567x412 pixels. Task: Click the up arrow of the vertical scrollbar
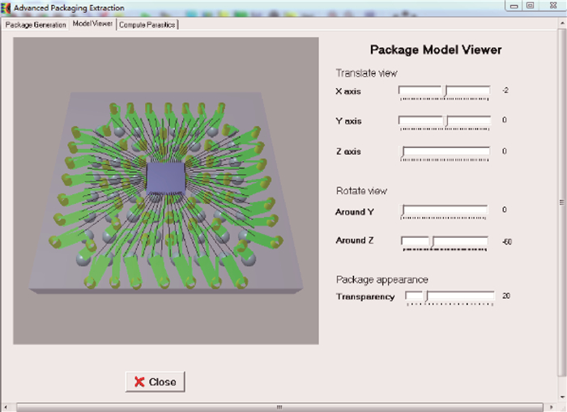click(562, 23)
